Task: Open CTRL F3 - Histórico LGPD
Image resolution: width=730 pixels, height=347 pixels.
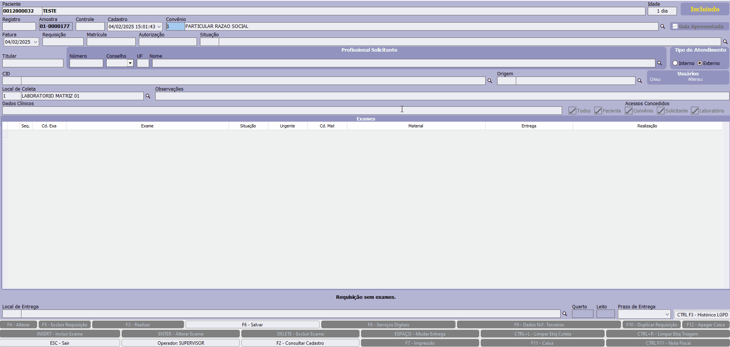Action: pos(702,314)
